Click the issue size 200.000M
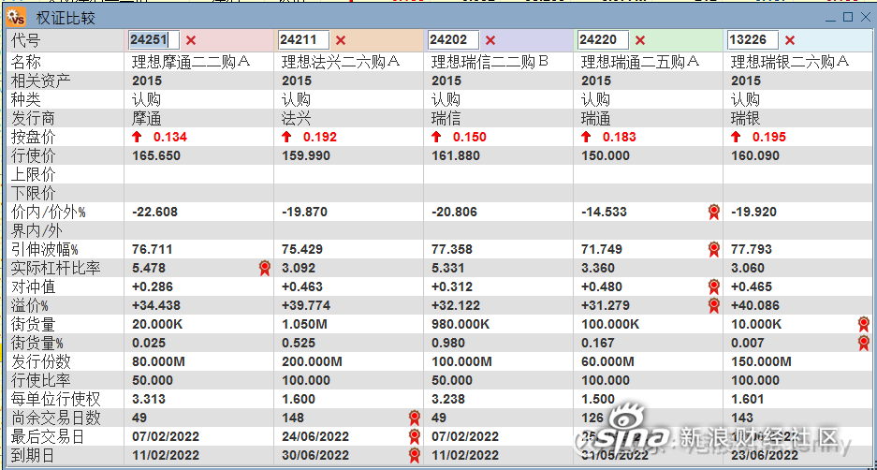877x470 pixels. [312, 362]
